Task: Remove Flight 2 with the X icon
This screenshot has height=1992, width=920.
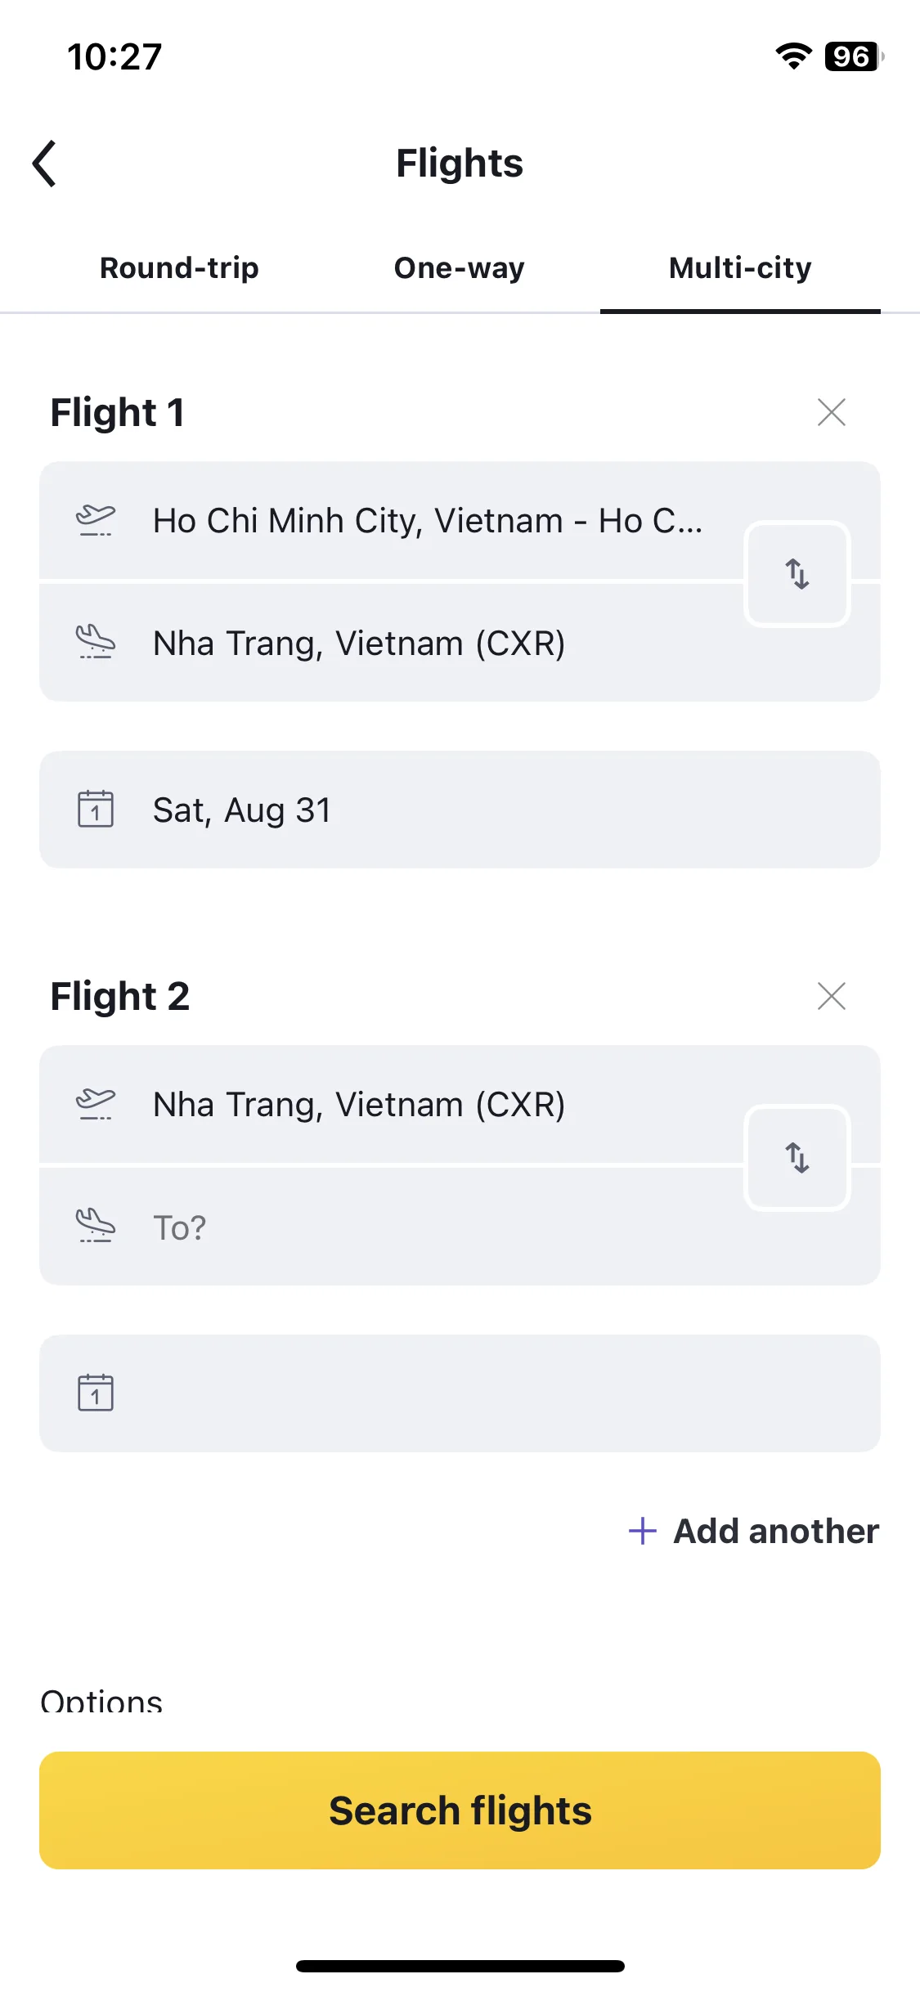Action: click(x=832, y=996)
